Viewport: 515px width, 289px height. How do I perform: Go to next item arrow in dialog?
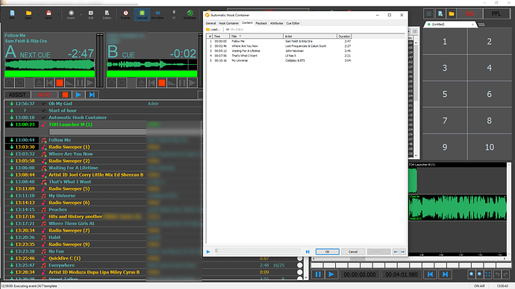(x=402, y=252)
